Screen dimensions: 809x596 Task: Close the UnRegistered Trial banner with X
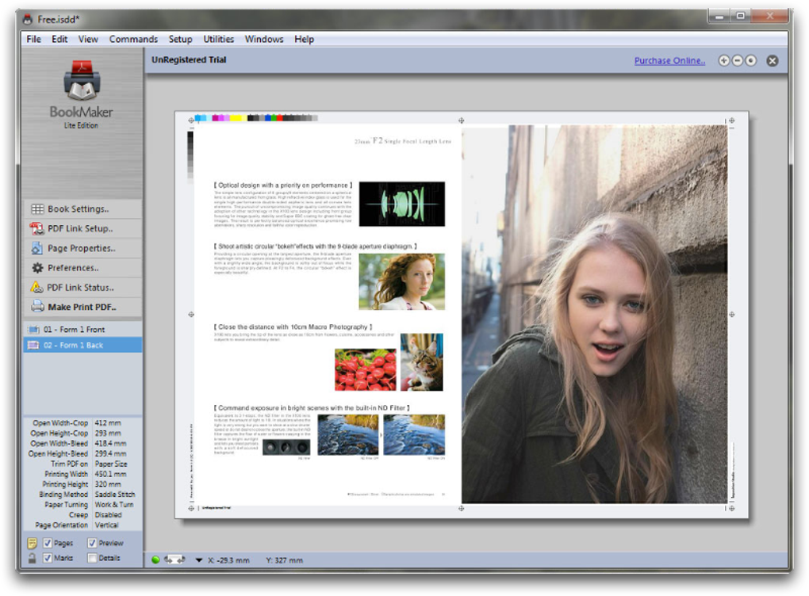[773, 61]
